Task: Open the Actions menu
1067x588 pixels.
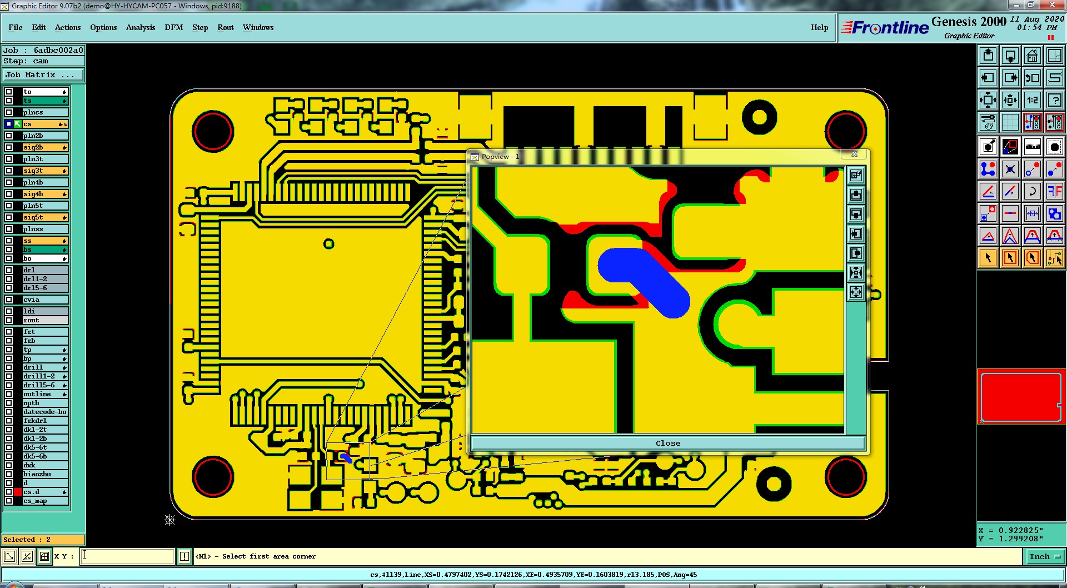Action: pyautogui.click(x=68, y=27)
